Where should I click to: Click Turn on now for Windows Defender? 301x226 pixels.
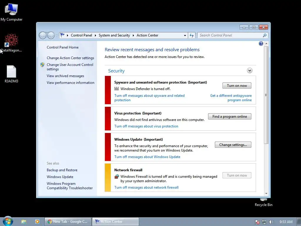point(237,86)
